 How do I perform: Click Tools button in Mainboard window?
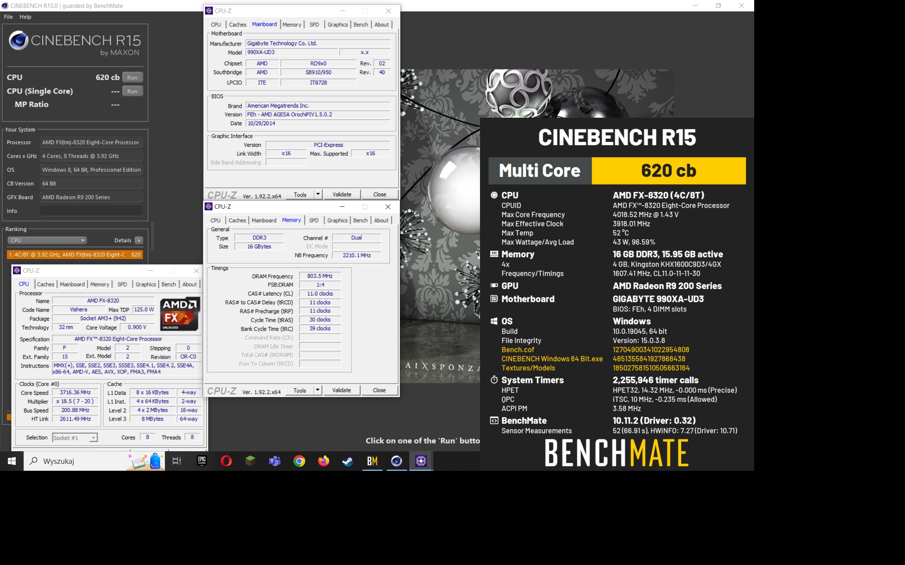(x=300, y=194)
